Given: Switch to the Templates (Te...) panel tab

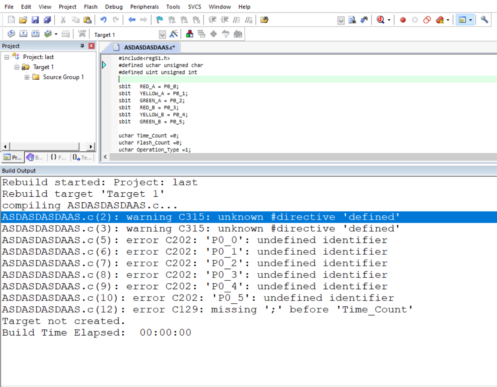Looking at the screenshot, I should (x=82, y=157).
